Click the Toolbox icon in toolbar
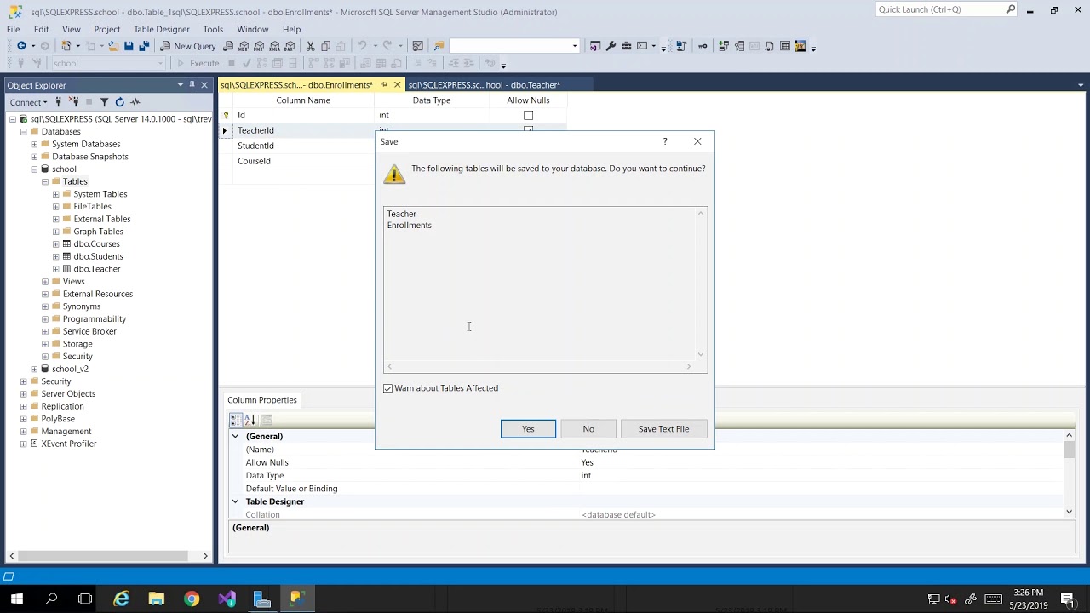Image resolution: width=1090 pixels, height=613 pixels. tap(626, 46)
